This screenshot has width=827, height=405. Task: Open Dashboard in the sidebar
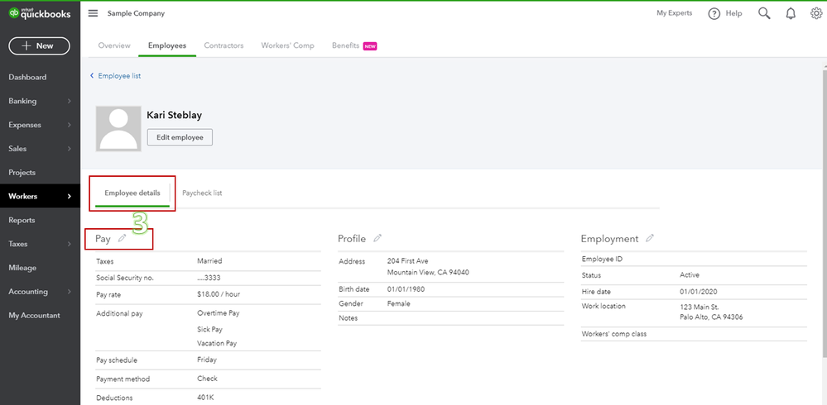click(27, 78)
